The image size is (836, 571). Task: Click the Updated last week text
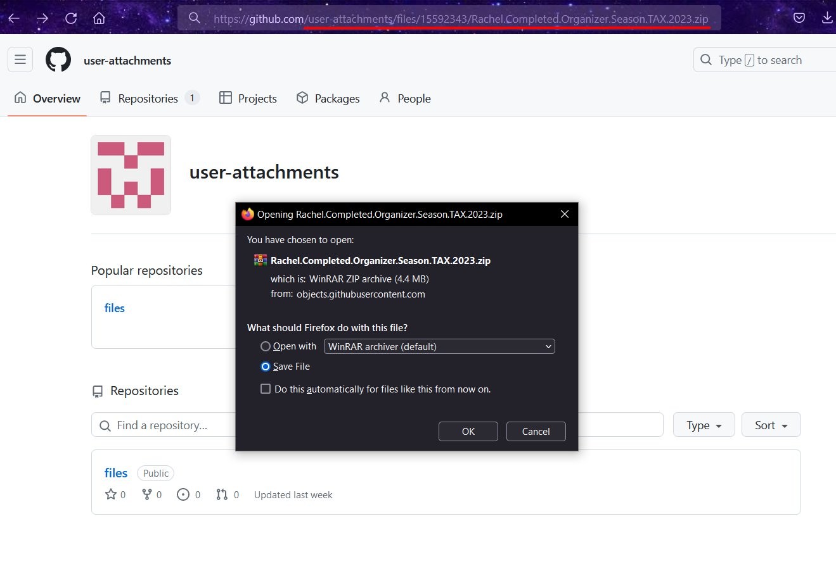[x=293, y=494]
